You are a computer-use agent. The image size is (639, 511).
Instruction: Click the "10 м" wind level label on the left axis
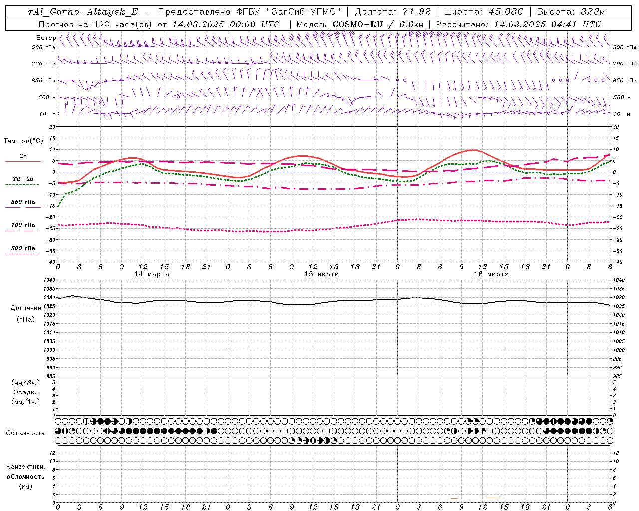[x=48, y=114]
